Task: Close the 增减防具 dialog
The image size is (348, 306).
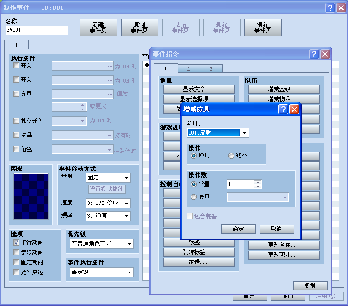Action: coord(294,110)
